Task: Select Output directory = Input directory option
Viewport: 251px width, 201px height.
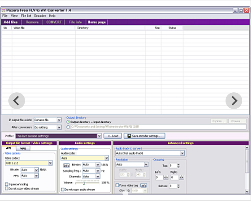Action: pyautogui.click(x=68, y=122)
